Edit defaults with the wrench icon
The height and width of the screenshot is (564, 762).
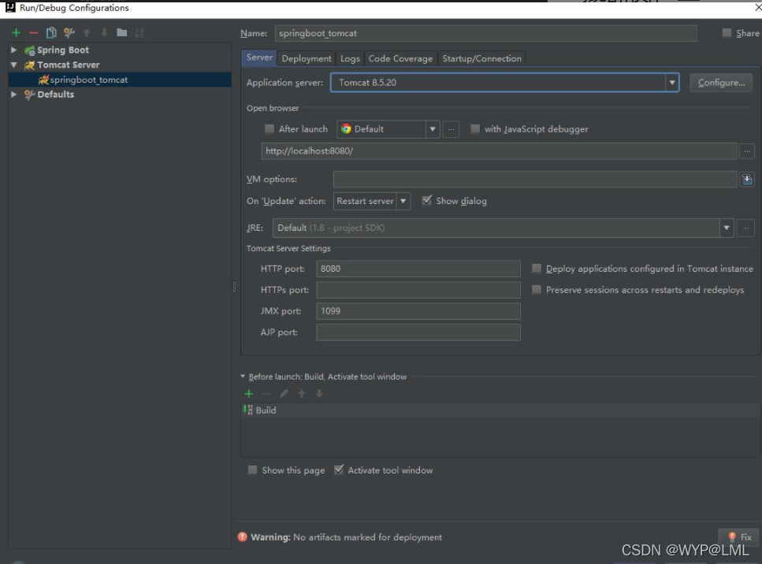(69, 32)
